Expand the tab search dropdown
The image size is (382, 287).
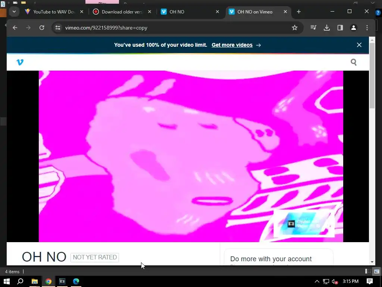(14, 12)
